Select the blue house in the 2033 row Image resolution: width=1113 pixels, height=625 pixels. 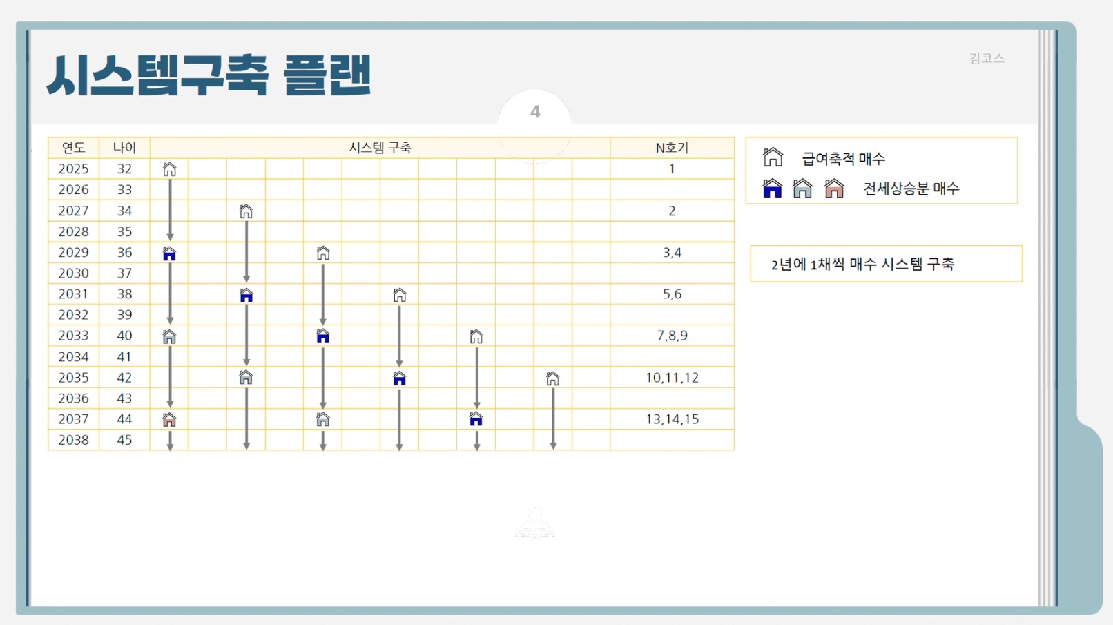(322, 336)
